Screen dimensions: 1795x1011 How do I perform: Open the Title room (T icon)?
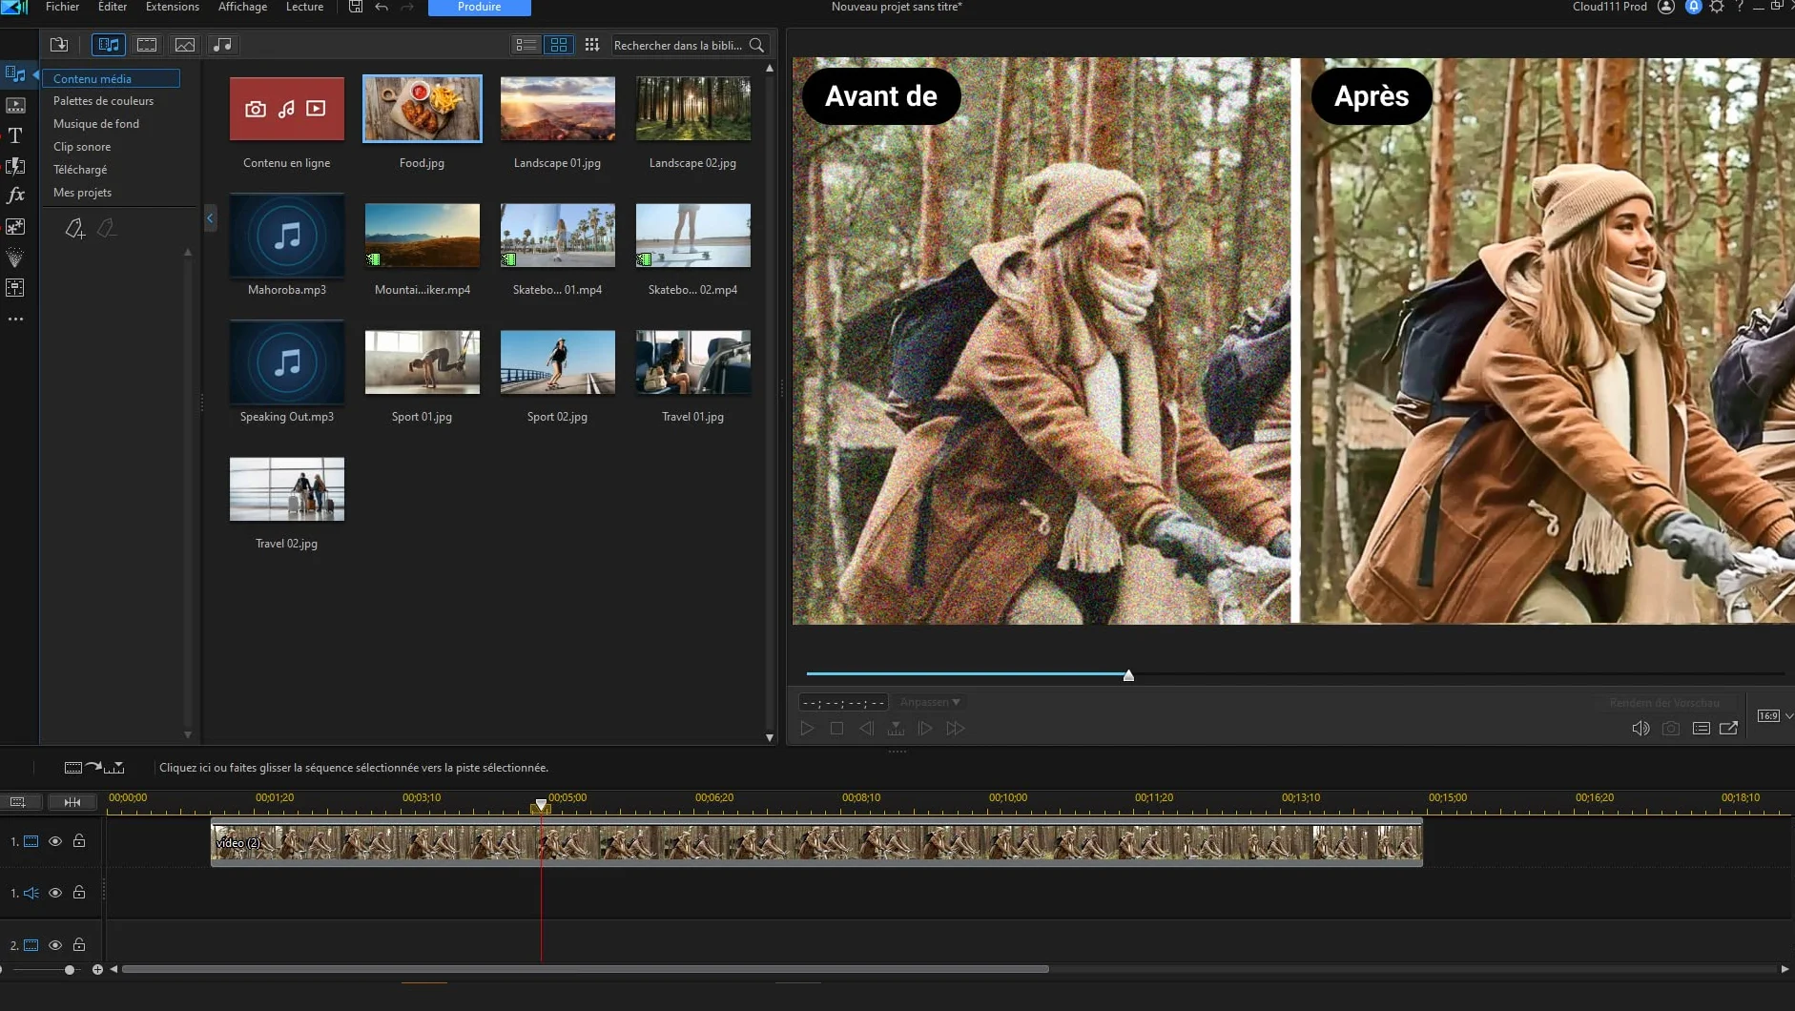point(15,135)
